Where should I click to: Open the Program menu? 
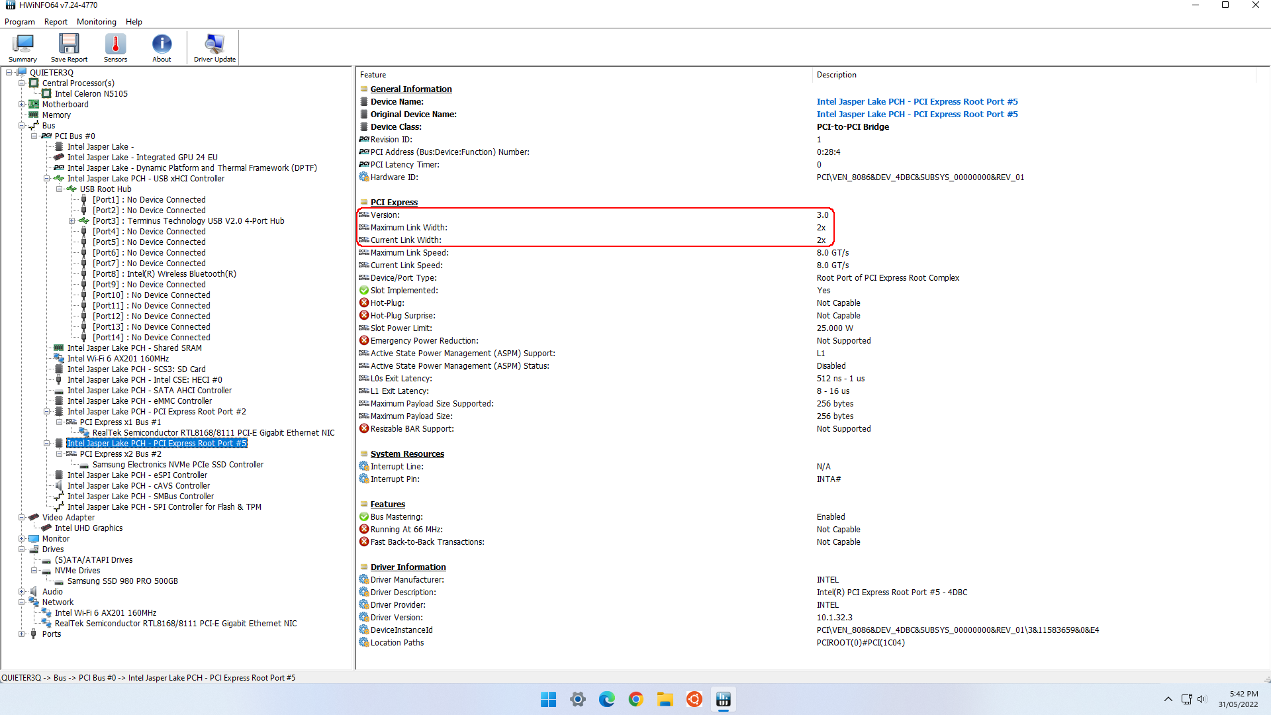tap(20, 22)
